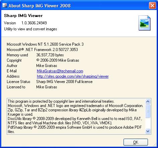
Task: Click 'Utility to view and convert images' text
Action: 30,29
